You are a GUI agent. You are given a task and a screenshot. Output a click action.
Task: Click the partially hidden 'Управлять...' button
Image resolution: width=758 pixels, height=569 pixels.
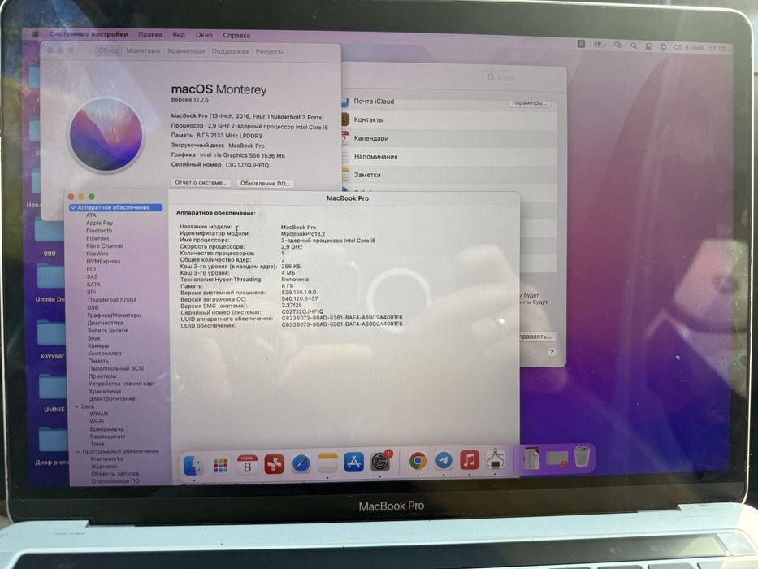535,337
